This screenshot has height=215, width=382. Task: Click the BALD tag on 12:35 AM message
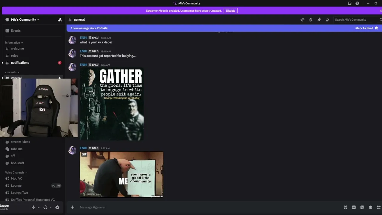tap(94, 38)
